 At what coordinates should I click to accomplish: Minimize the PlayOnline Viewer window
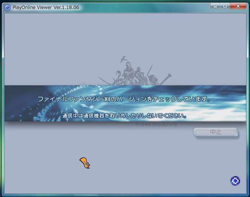215,6
